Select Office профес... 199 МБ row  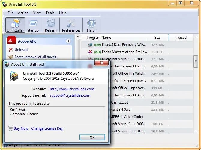[151, 88]
